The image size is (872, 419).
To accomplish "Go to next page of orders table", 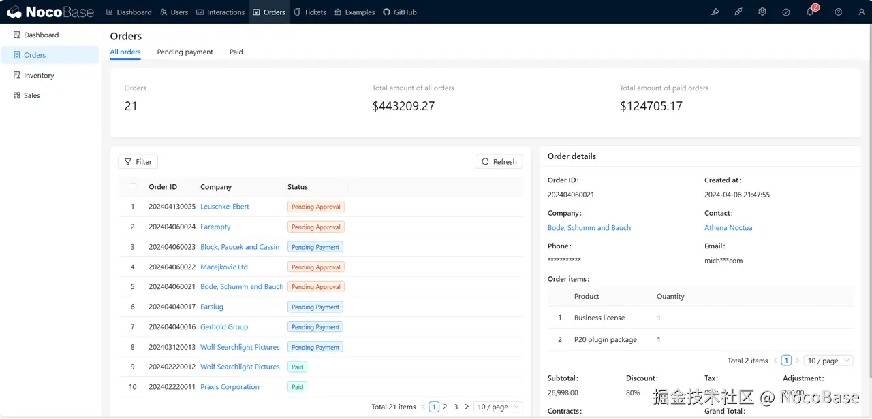I will coord(467,407).
